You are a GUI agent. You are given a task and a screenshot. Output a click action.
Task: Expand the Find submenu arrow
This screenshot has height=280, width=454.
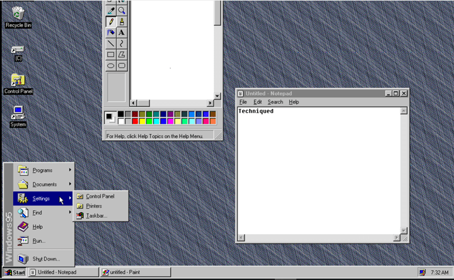click(70, 212)
